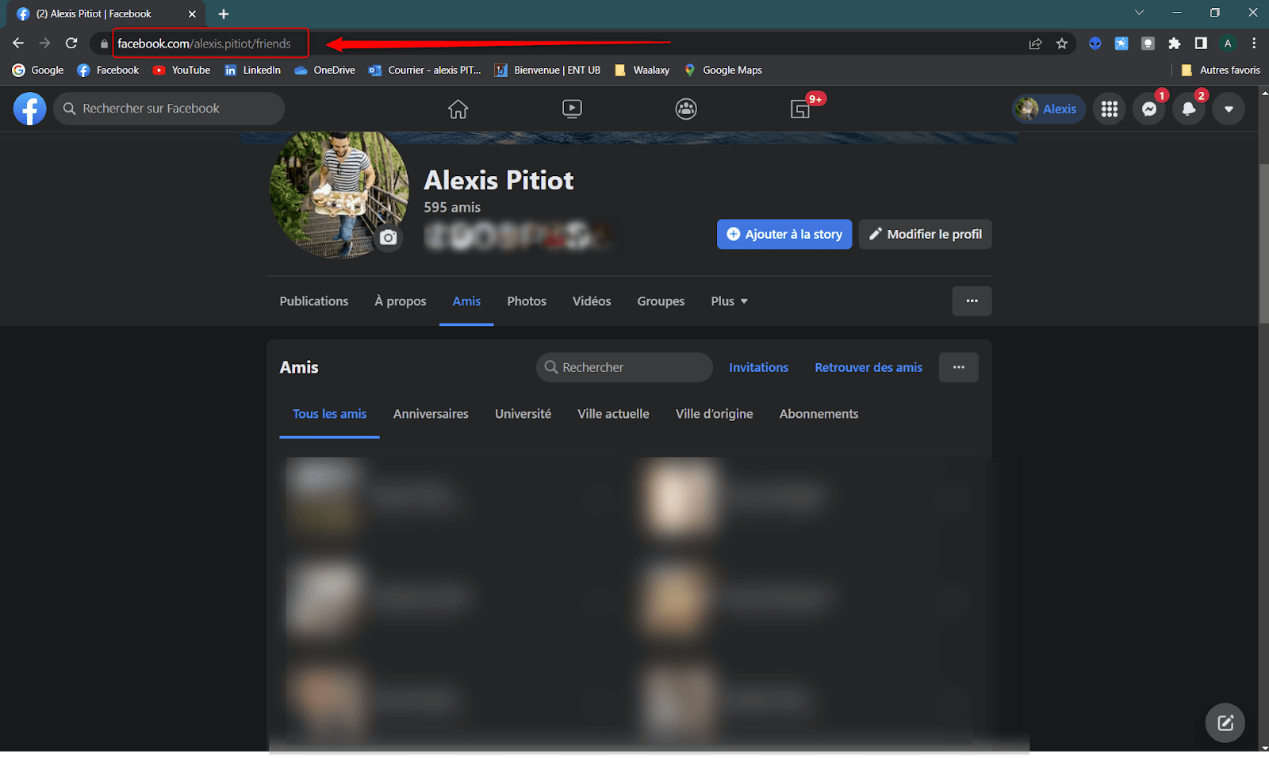Image resolution: width=1269 pixels, height=758 pixels.
Task: Open the LinkedIn bookmark
Action: tap(253, 70)
